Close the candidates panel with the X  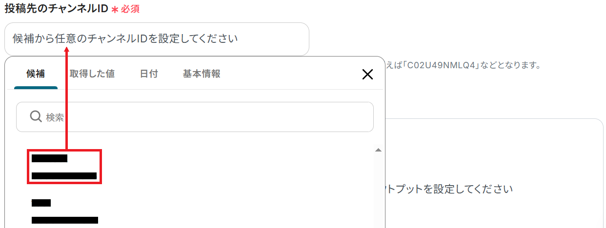[367, 74]
